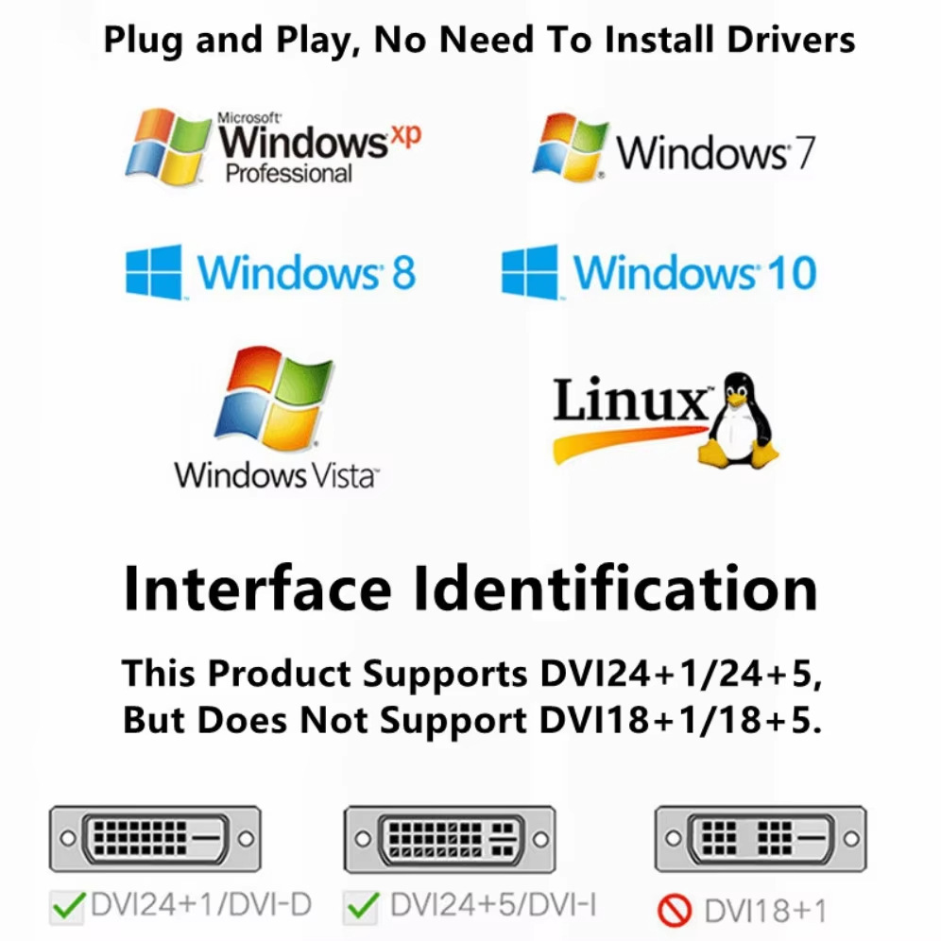Image resolution: width=941 pixels, height=941 pixels.
Task: Click the Plug and Play headline text
Action: (x=479, y=41)
